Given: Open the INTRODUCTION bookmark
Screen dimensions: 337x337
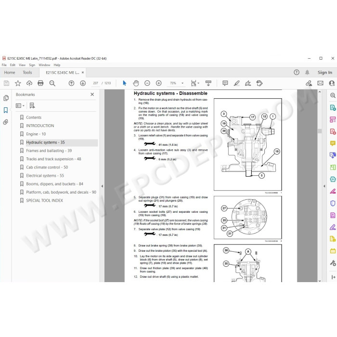Looking at the screenshot, I should (x=40, y=126).
